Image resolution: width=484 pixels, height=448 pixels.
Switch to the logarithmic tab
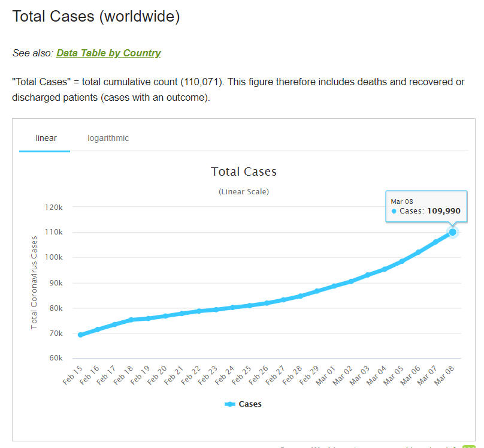tap(108, 138)
